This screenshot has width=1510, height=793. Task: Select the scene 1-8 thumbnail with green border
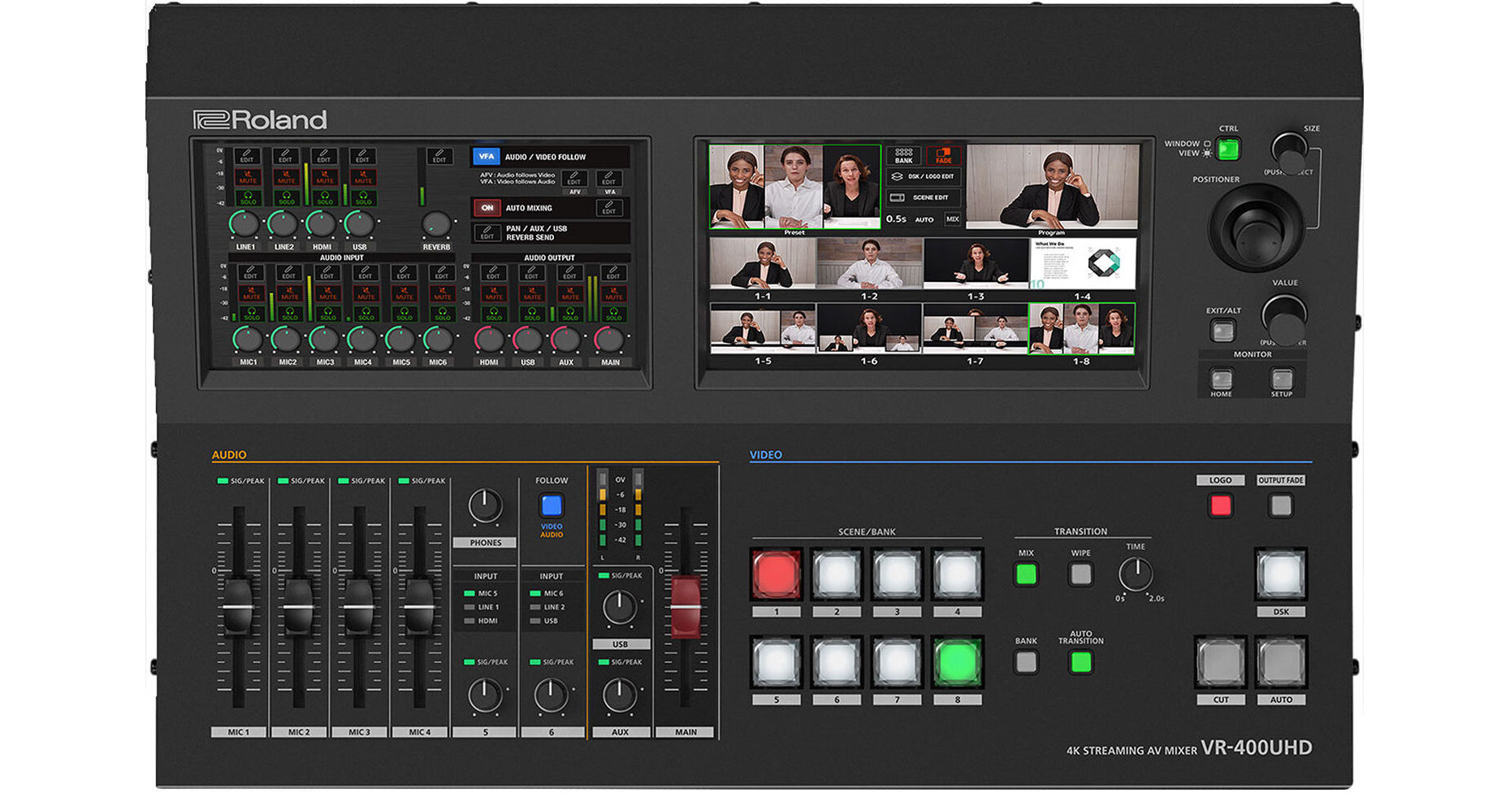(1082, 328)
